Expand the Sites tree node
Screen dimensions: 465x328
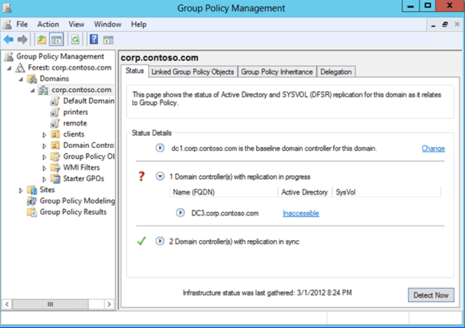tap(21, 190)
